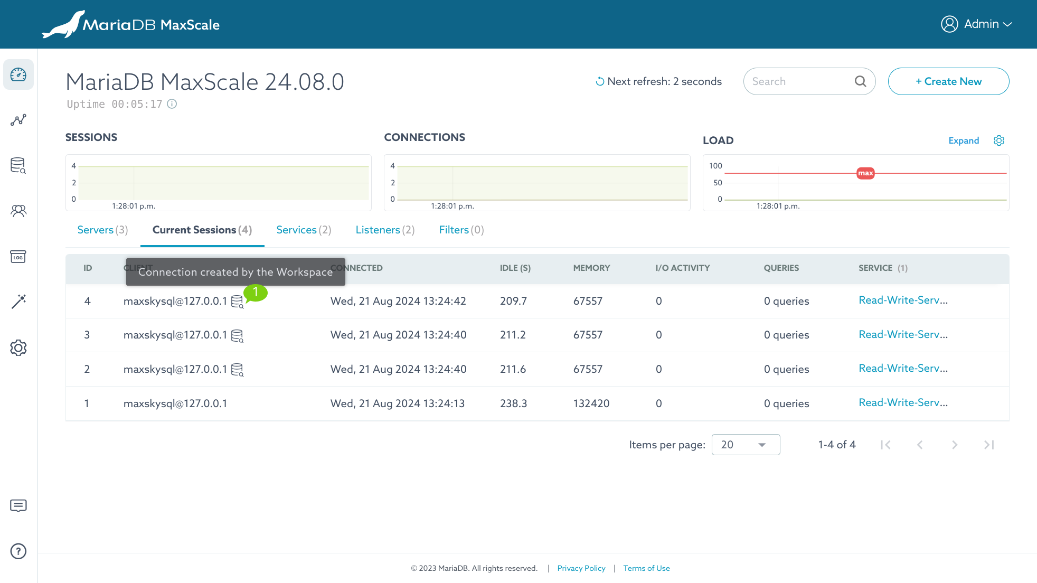
Task: Open Read-Write service link for session 4
Action: point(903,300)
